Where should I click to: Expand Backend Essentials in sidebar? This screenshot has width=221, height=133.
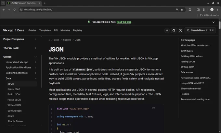21,73
